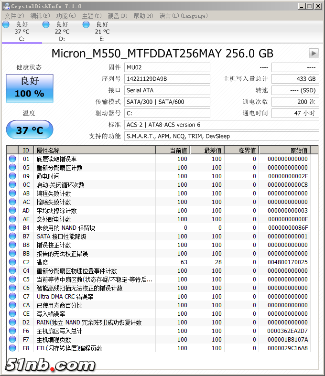325x376 pixels.
Task: Select the D: drive status orb
Action: pos(46,24)
